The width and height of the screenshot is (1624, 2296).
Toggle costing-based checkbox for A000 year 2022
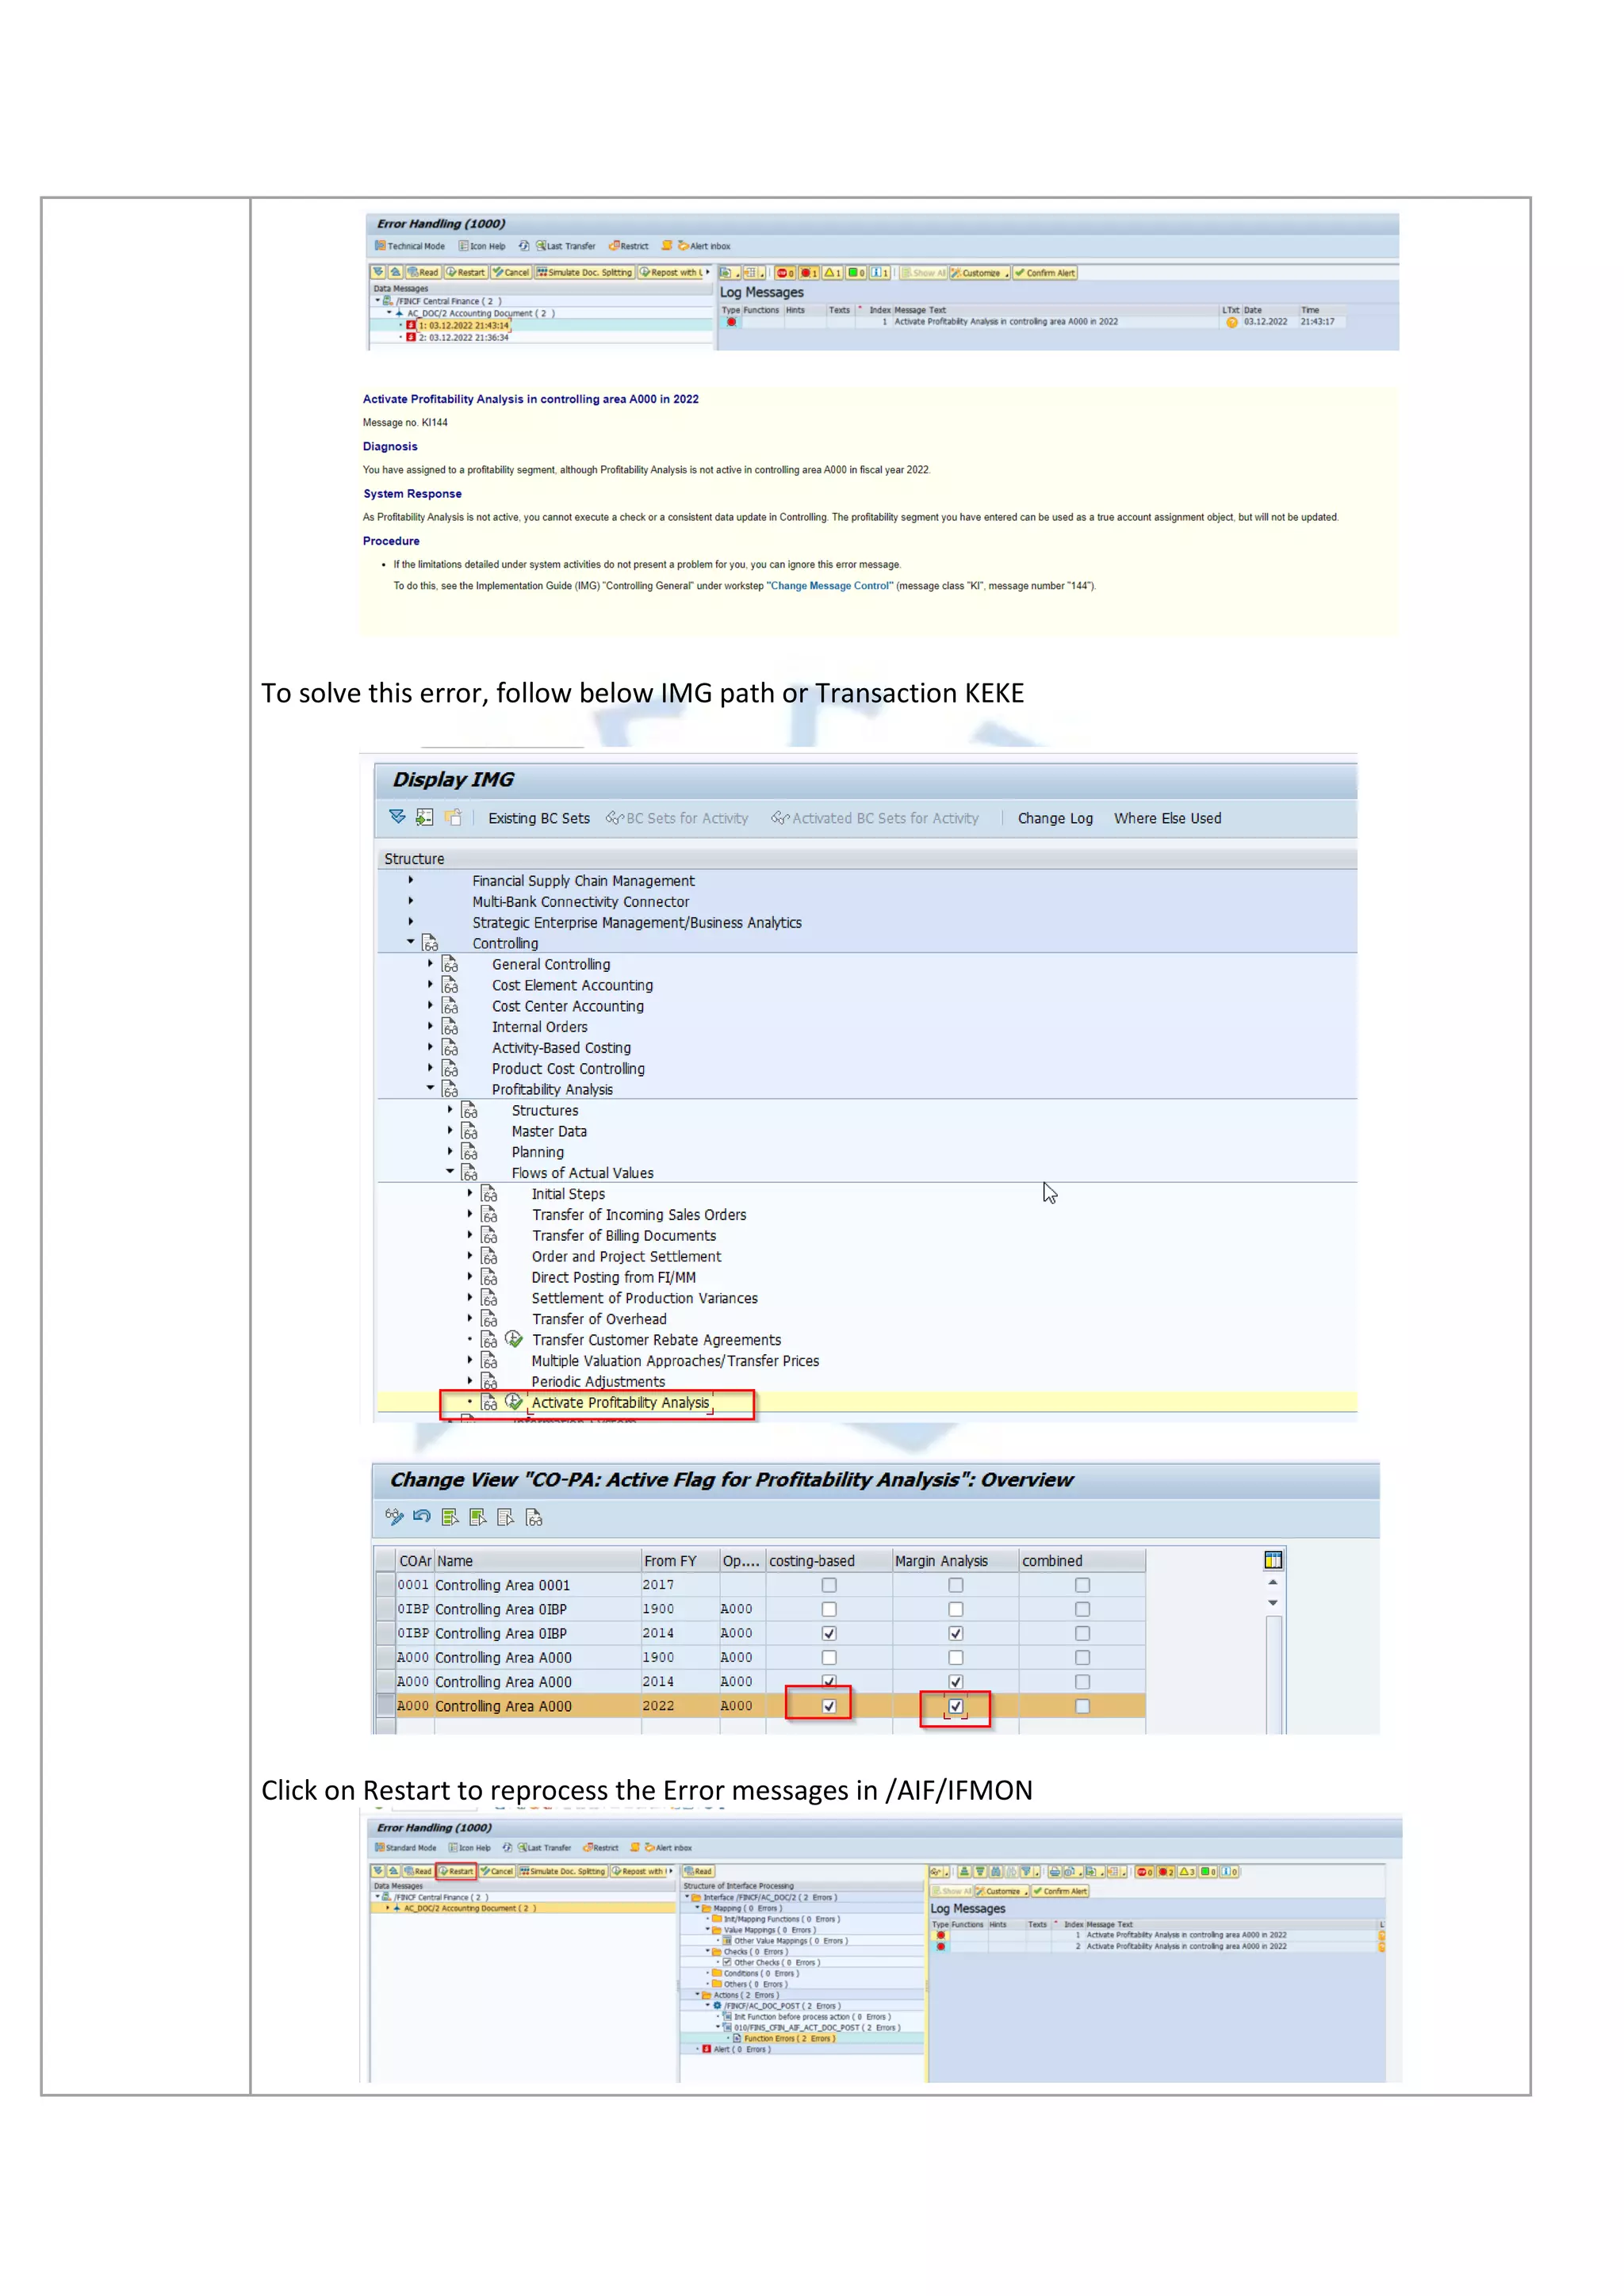[829, 1706]
